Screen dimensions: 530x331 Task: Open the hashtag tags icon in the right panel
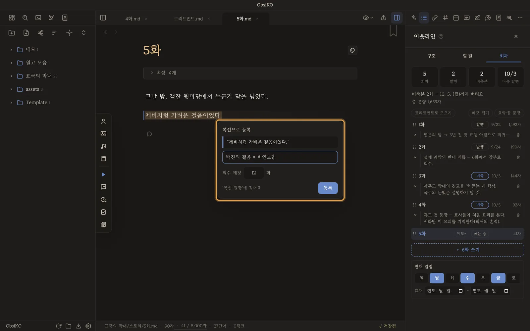pyautogui.click(x=445, y=18)
